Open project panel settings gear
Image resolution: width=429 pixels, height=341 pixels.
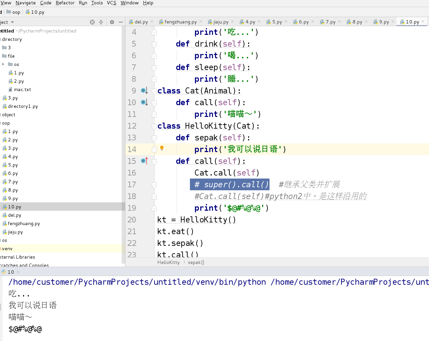pyautogui.click(x=112, y=22)
